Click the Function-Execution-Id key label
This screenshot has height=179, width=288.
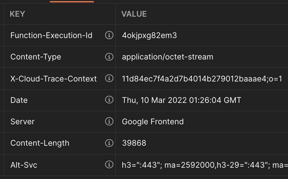point(51,35)
